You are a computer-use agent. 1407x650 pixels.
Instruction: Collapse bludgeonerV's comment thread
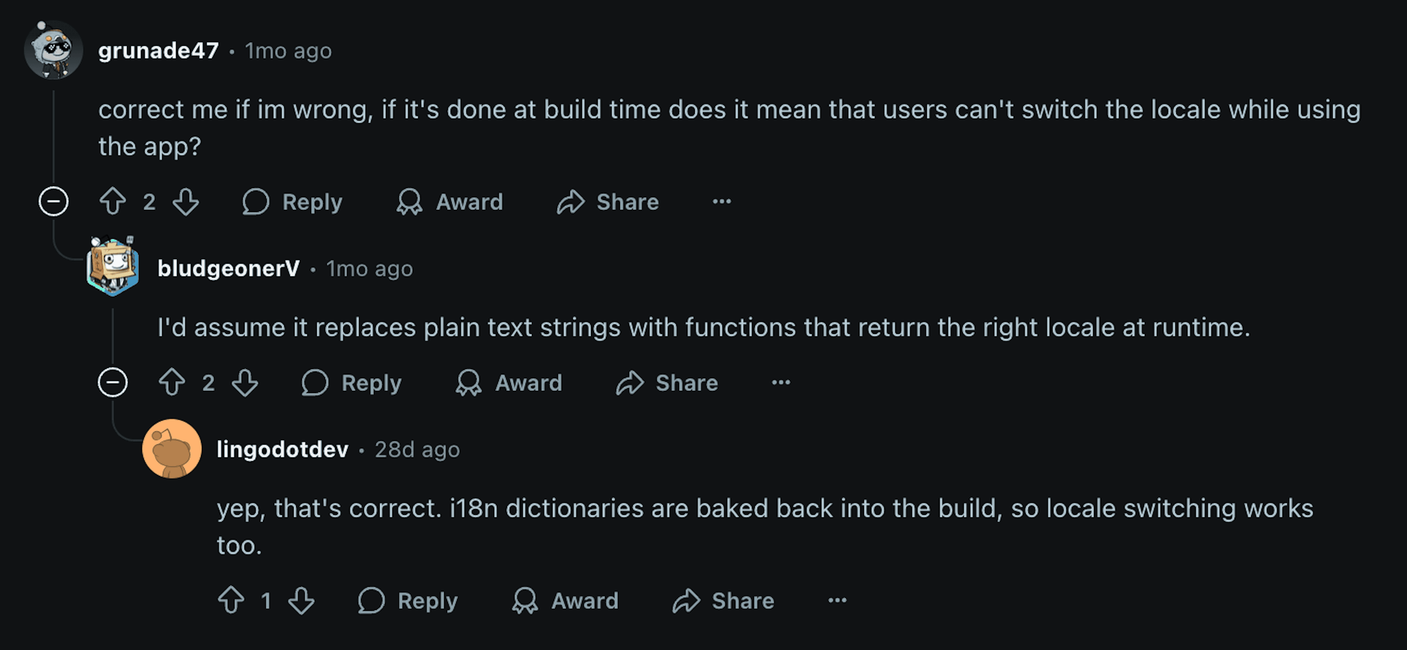(112, 382)
